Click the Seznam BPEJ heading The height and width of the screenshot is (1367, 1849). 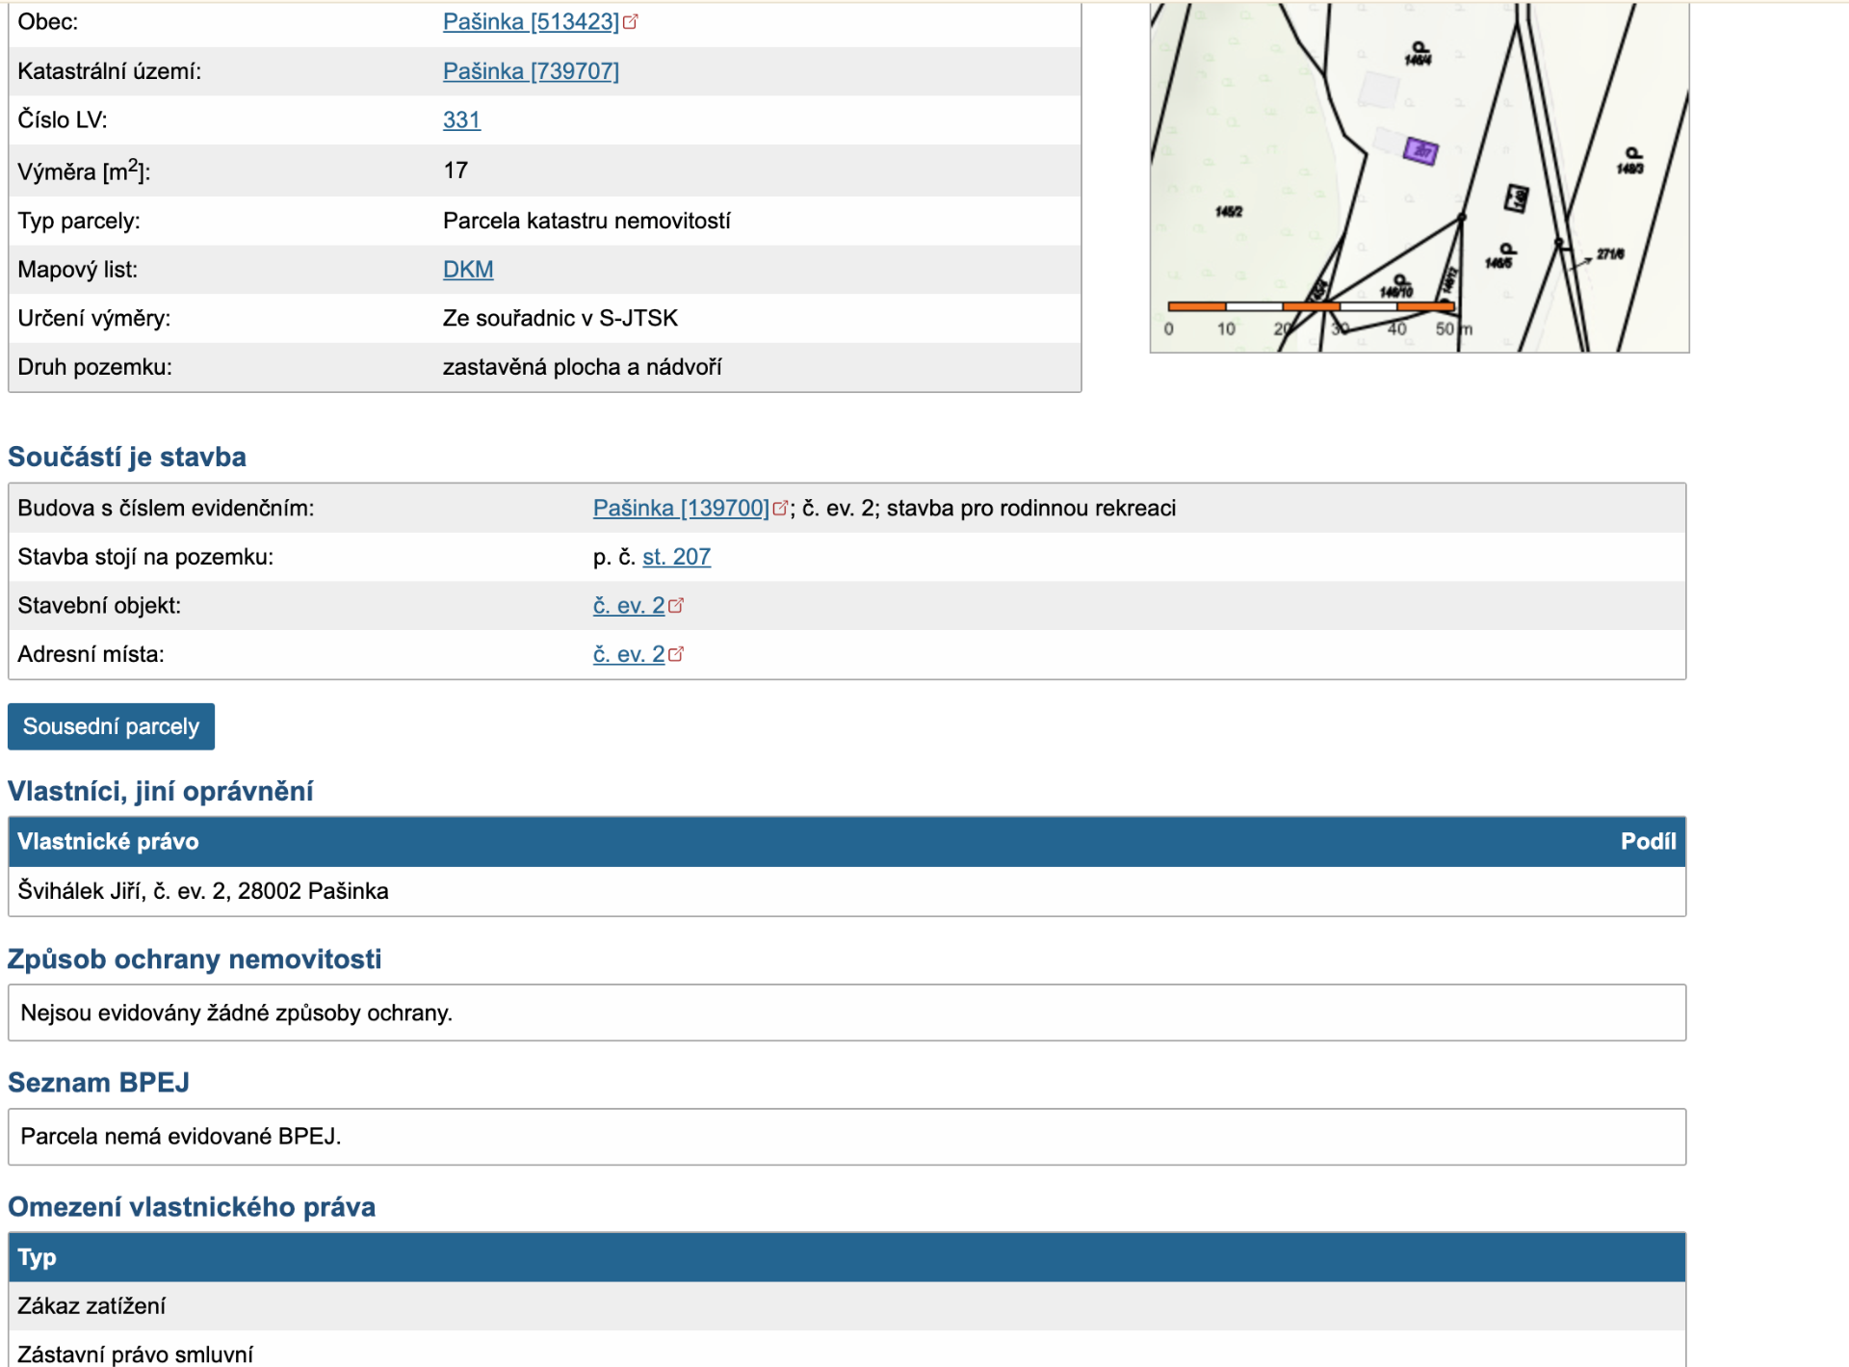[x=98, y=1083]
